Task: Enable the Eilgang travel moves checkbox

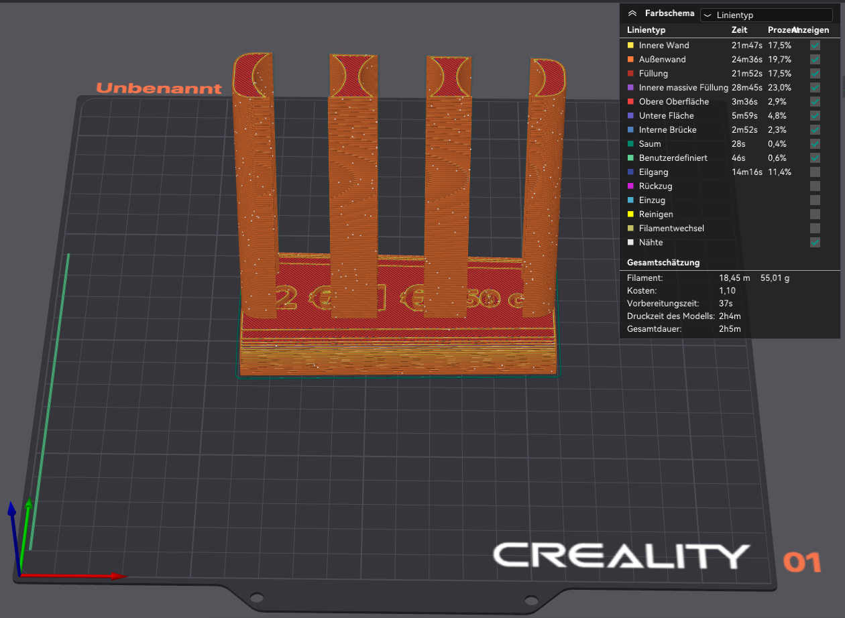Action: (815, 172)
